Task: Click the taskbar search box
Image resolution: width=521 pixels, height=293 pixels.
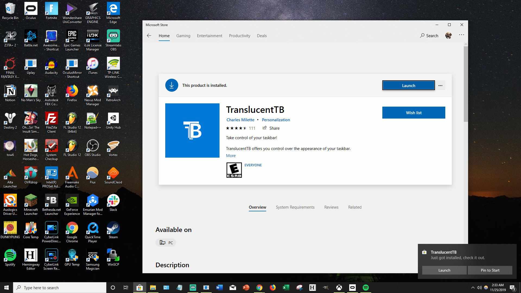Action: coord(60,288)
